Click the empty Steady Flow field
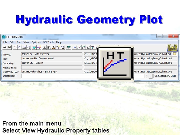Screen dimensions: 180x135 click(x=52, y=67)
